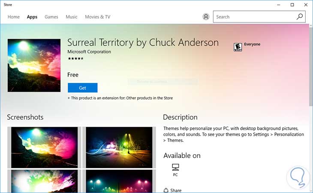The width and height of the screenshot is (313, 193).
Task: Minimize the Store window
Action: (x=279, y=5)
